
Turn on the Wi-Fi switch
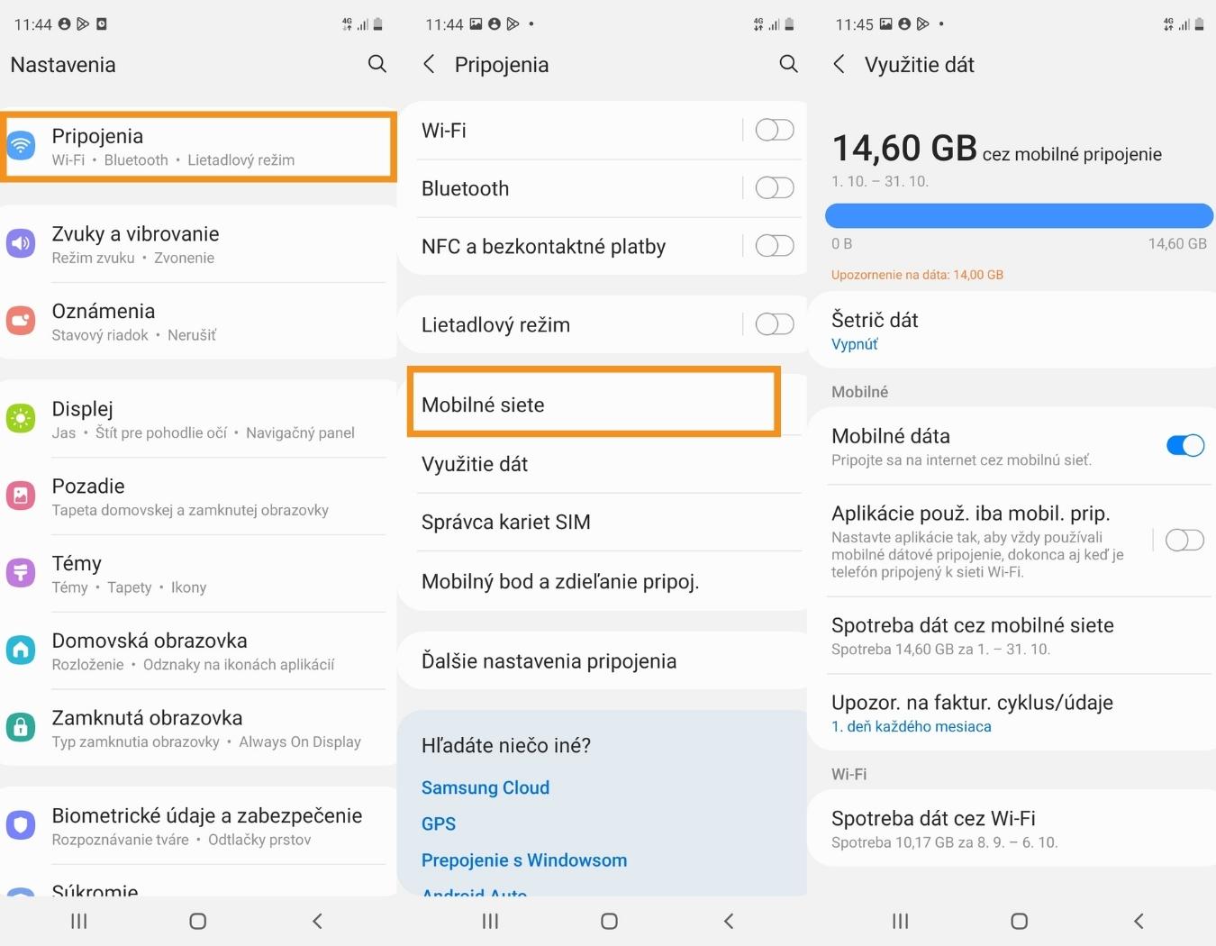coord(775,130)
